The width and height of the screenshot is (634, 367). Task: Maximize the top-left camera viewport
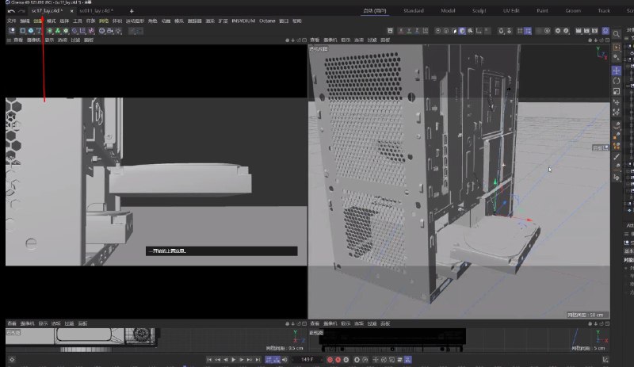[304, 40]
